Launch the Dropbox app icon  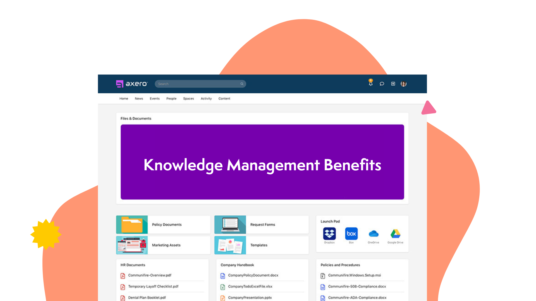[x=329, y=234]
